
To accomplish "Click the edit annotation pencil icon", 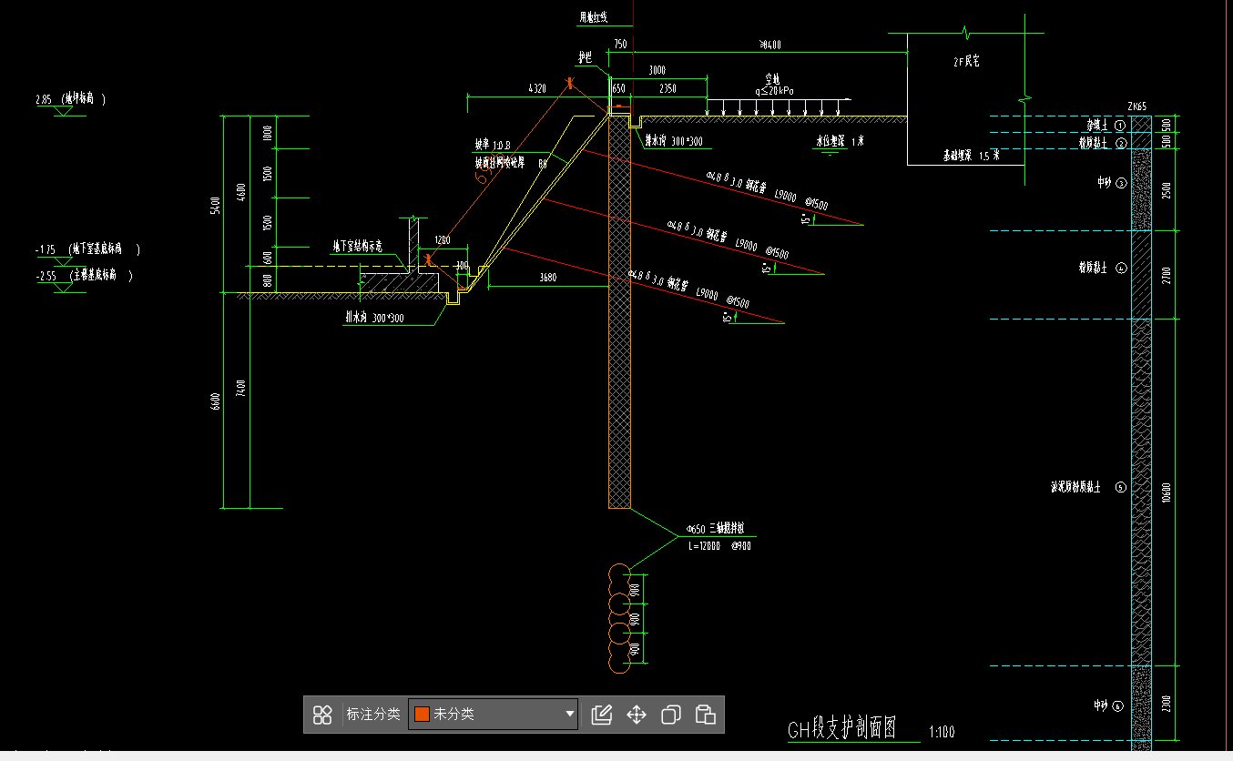I will click(x=601, y=715).
